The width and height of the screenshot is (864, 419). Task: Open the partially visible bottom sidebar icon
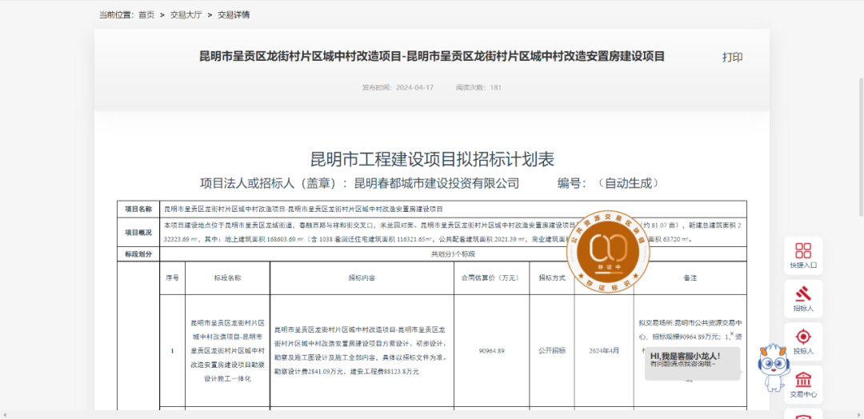(803, 414)
